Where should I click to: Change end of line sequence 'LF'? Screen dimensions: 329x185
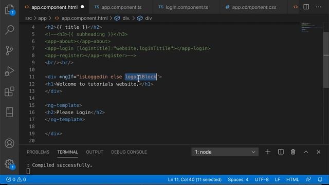click(x=278, y=179)
